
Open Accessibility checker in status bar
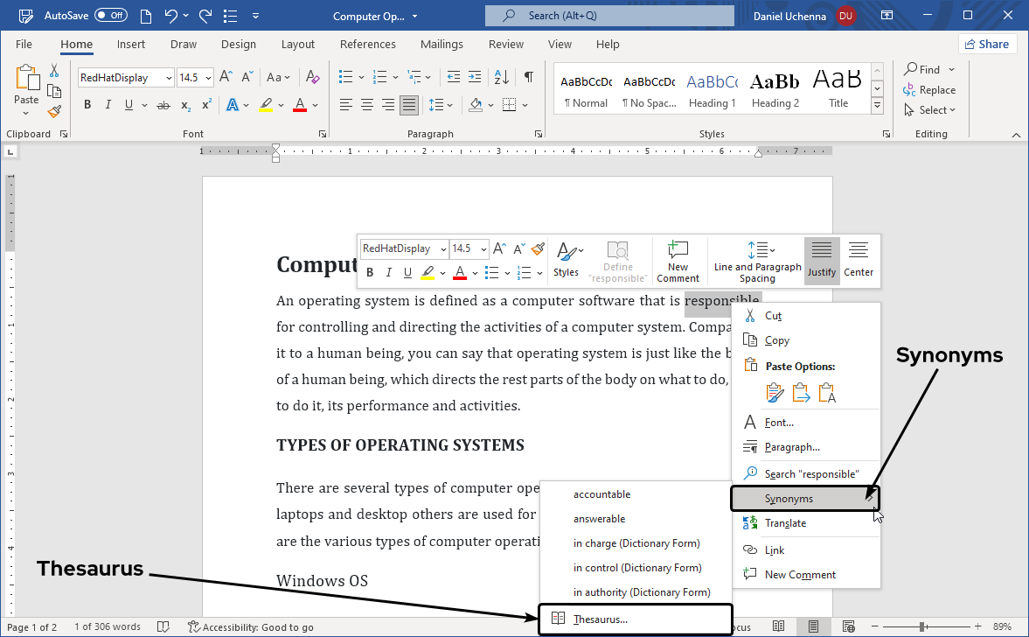coord(250,626)
